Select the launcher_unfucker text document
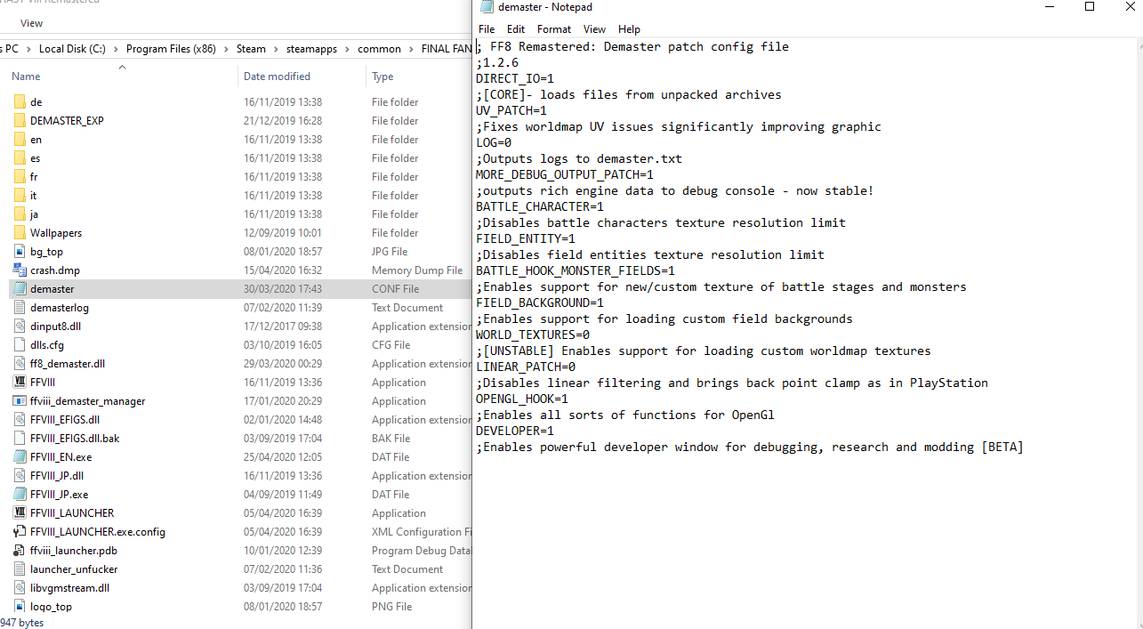The image size is (1143, 629). [x=74, y=569]
